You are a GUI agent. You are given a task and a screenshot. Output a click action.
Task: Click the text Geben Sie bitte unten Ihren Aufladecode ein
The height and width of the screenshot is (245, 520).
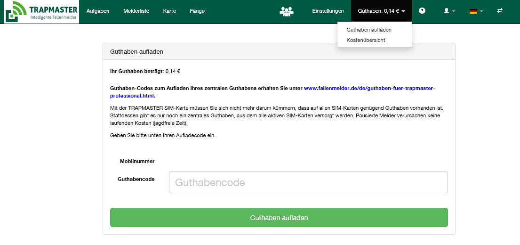(163, 135)
